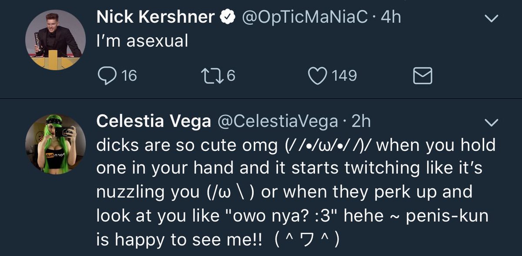Click the 4h timestamp on the first tweet
The width and height of the screenshot is (522, 256).
tap(391, 17)
